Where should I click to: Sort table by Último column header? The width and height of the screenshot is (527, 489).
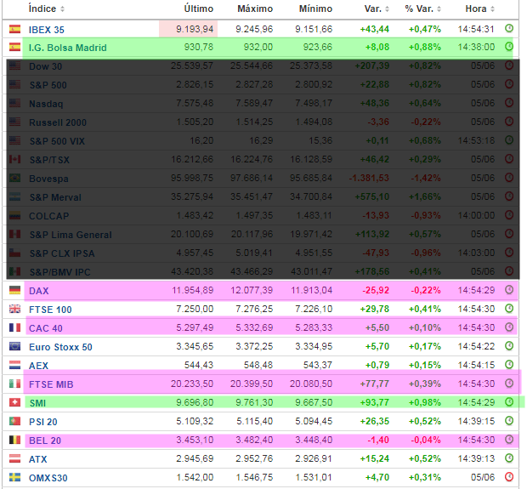[199, 9]
